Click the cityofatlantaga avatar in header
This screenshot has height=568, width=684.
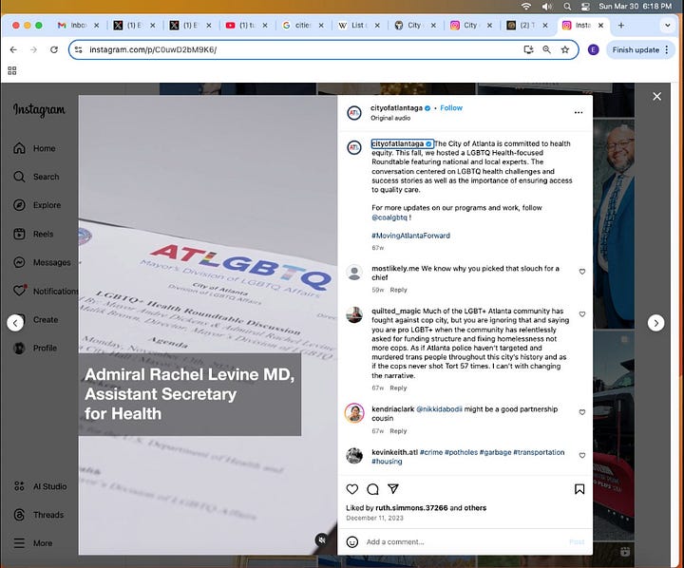(354, 112)
